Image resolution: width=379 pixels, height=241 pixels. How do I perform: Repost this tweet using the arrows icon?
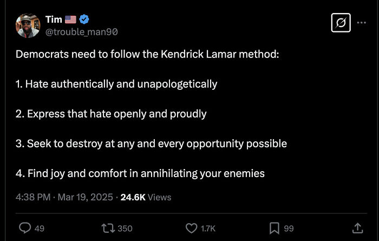tap(108, 228)
